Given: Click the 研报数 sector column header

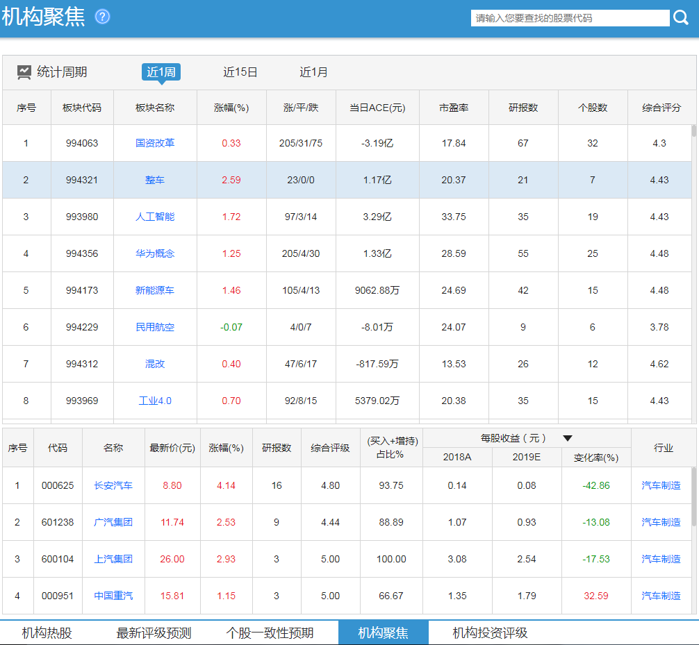Looking at the screenshot, I should (523, 108).
